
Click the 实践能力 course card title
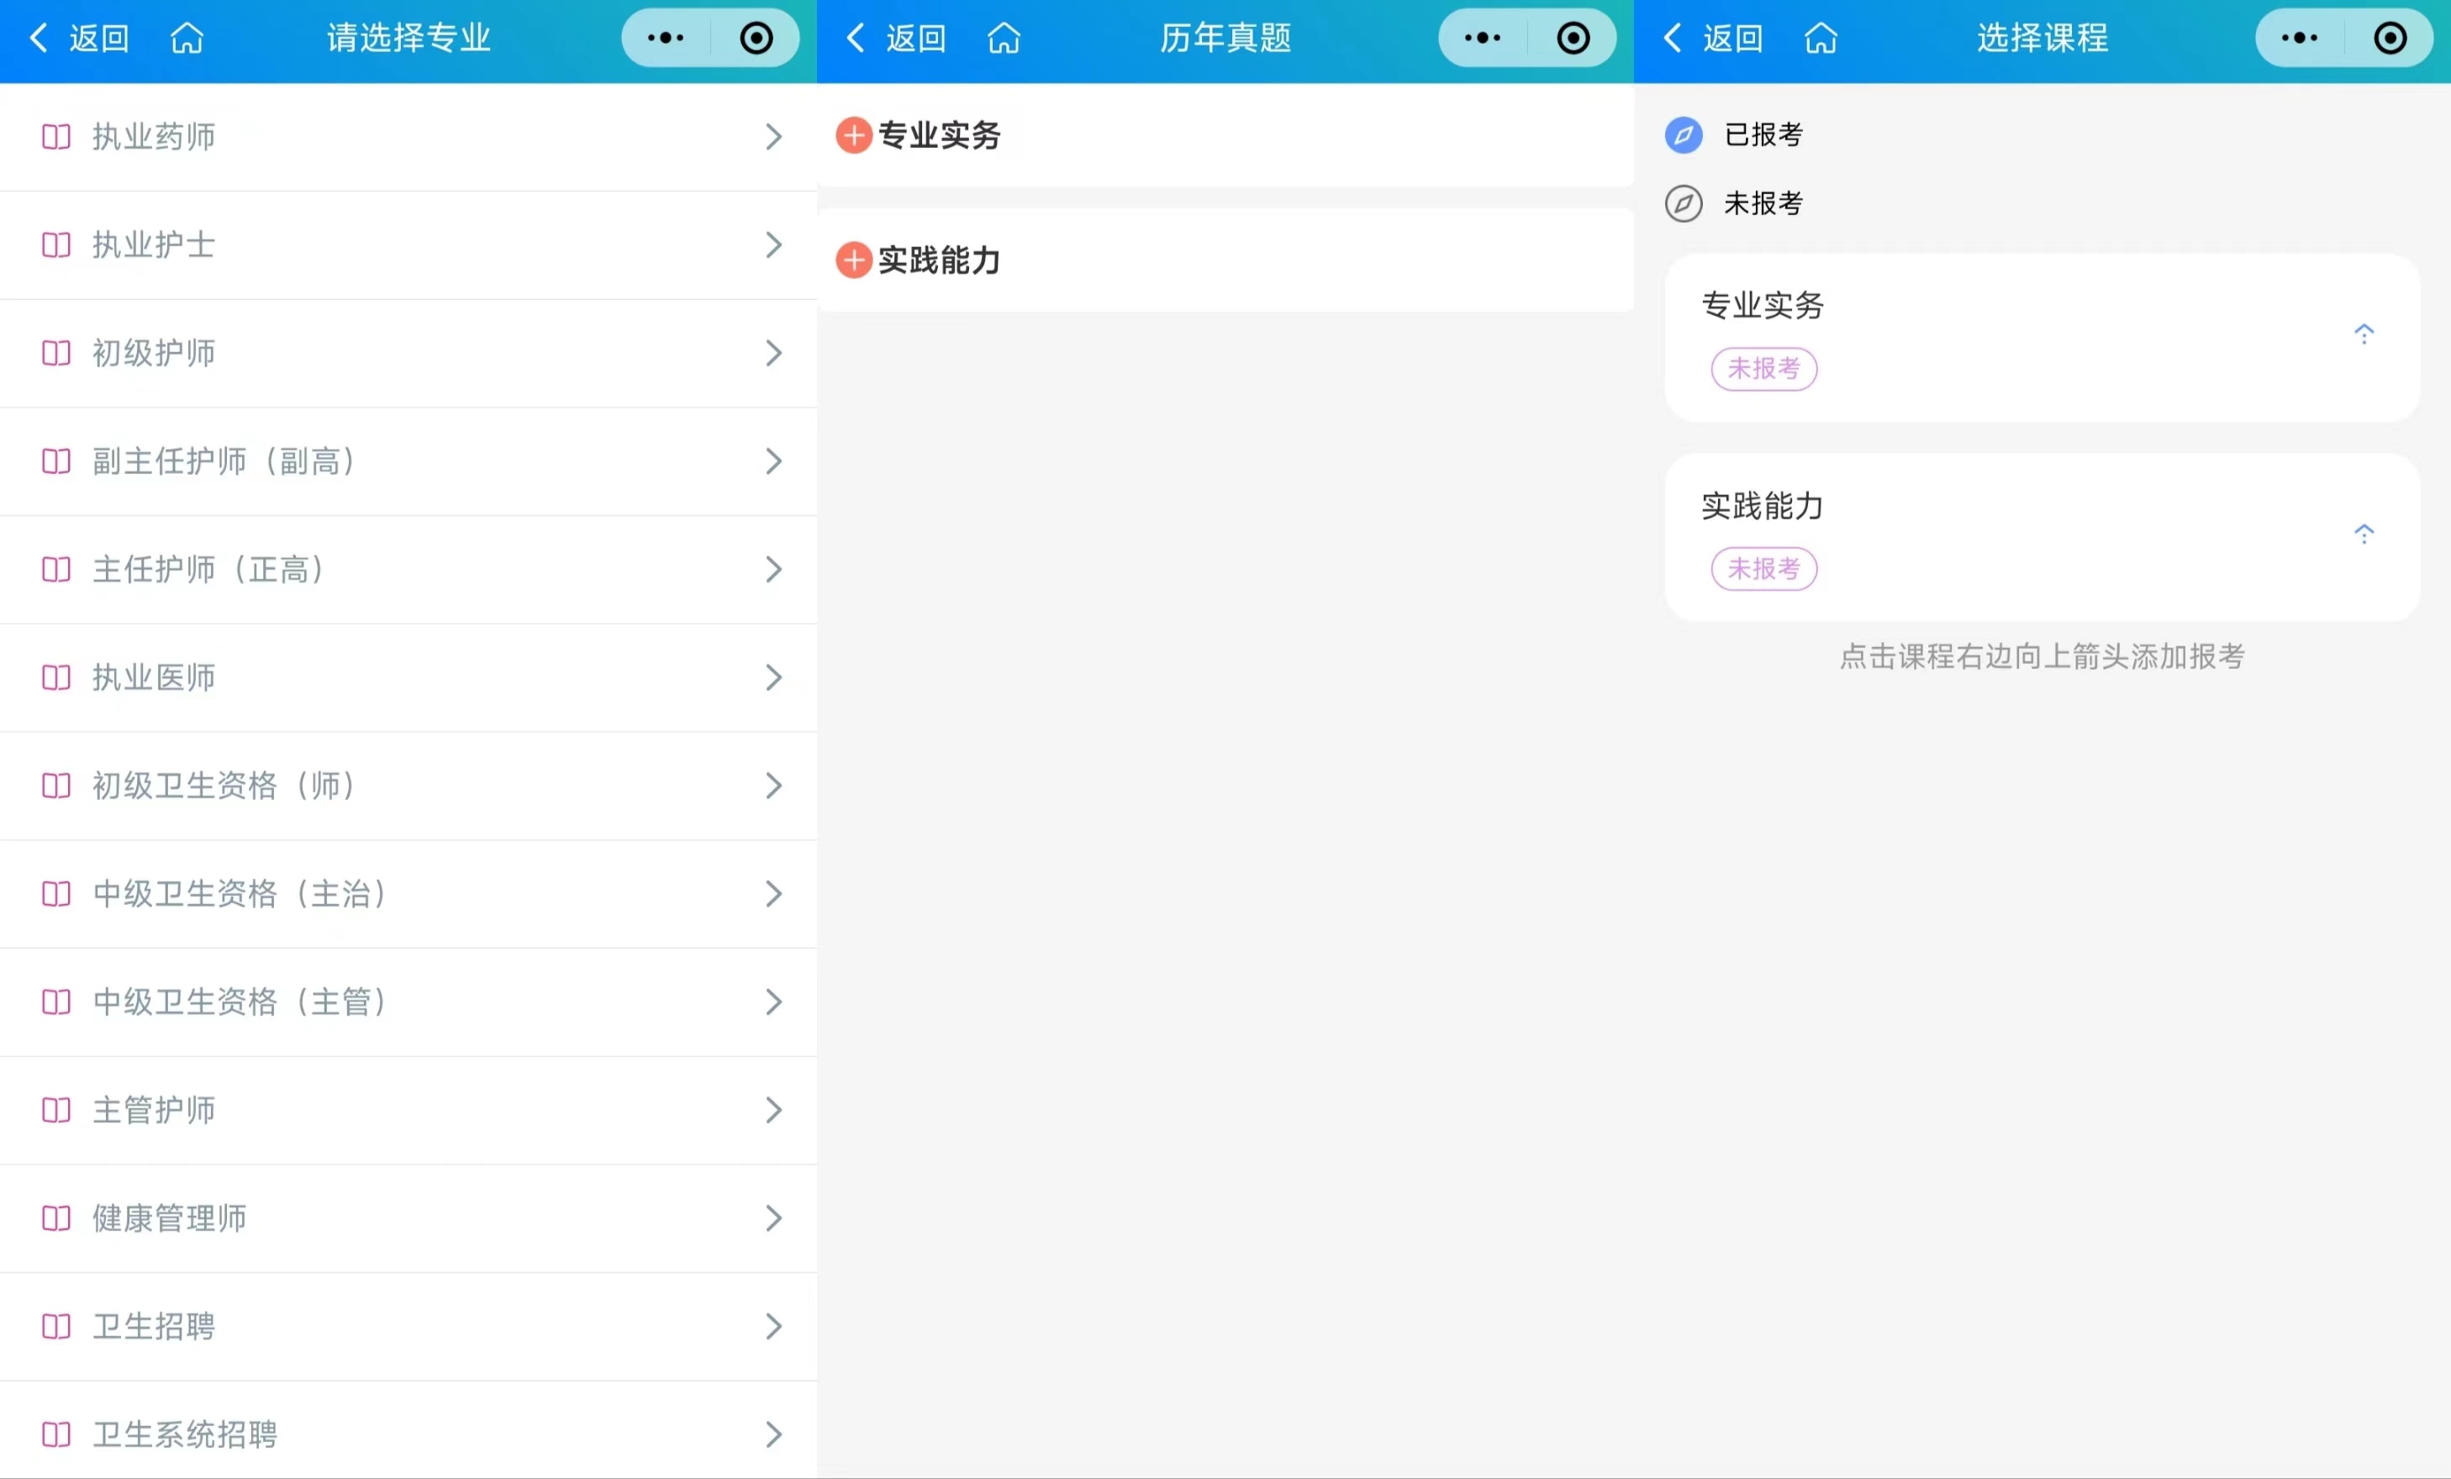click(1763, 506)
